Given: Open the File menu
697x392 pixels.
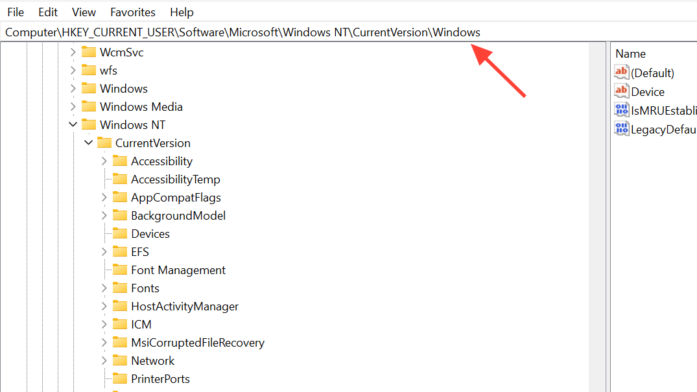Looking at the screenshot, I should 16,12.
